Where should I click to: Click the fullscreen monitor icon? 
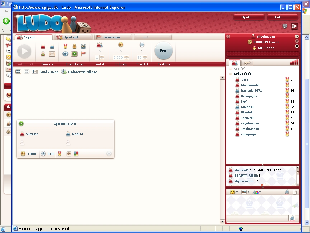285,26
